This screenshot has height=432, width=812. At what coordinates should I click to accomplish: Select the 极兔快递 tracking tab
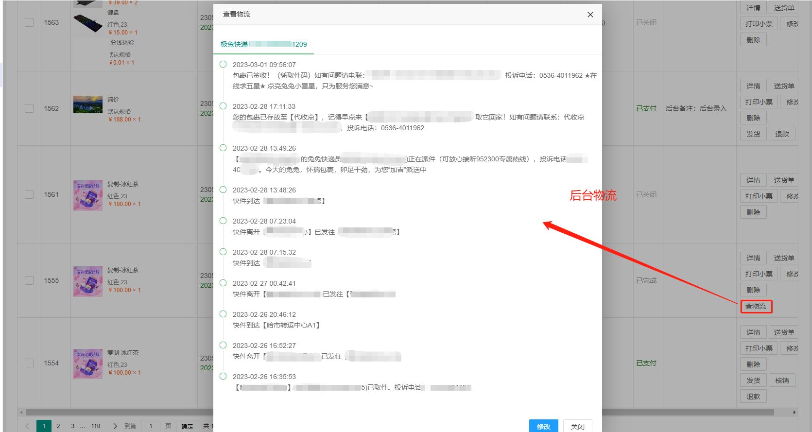(x=263, y=44)
